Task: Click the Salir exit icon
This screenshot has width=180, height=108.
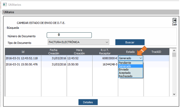Action: [x=175, y=20]
